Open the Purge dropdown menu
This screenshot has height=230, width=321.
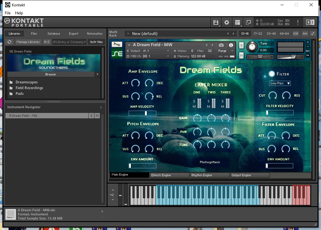pos(232,51)
